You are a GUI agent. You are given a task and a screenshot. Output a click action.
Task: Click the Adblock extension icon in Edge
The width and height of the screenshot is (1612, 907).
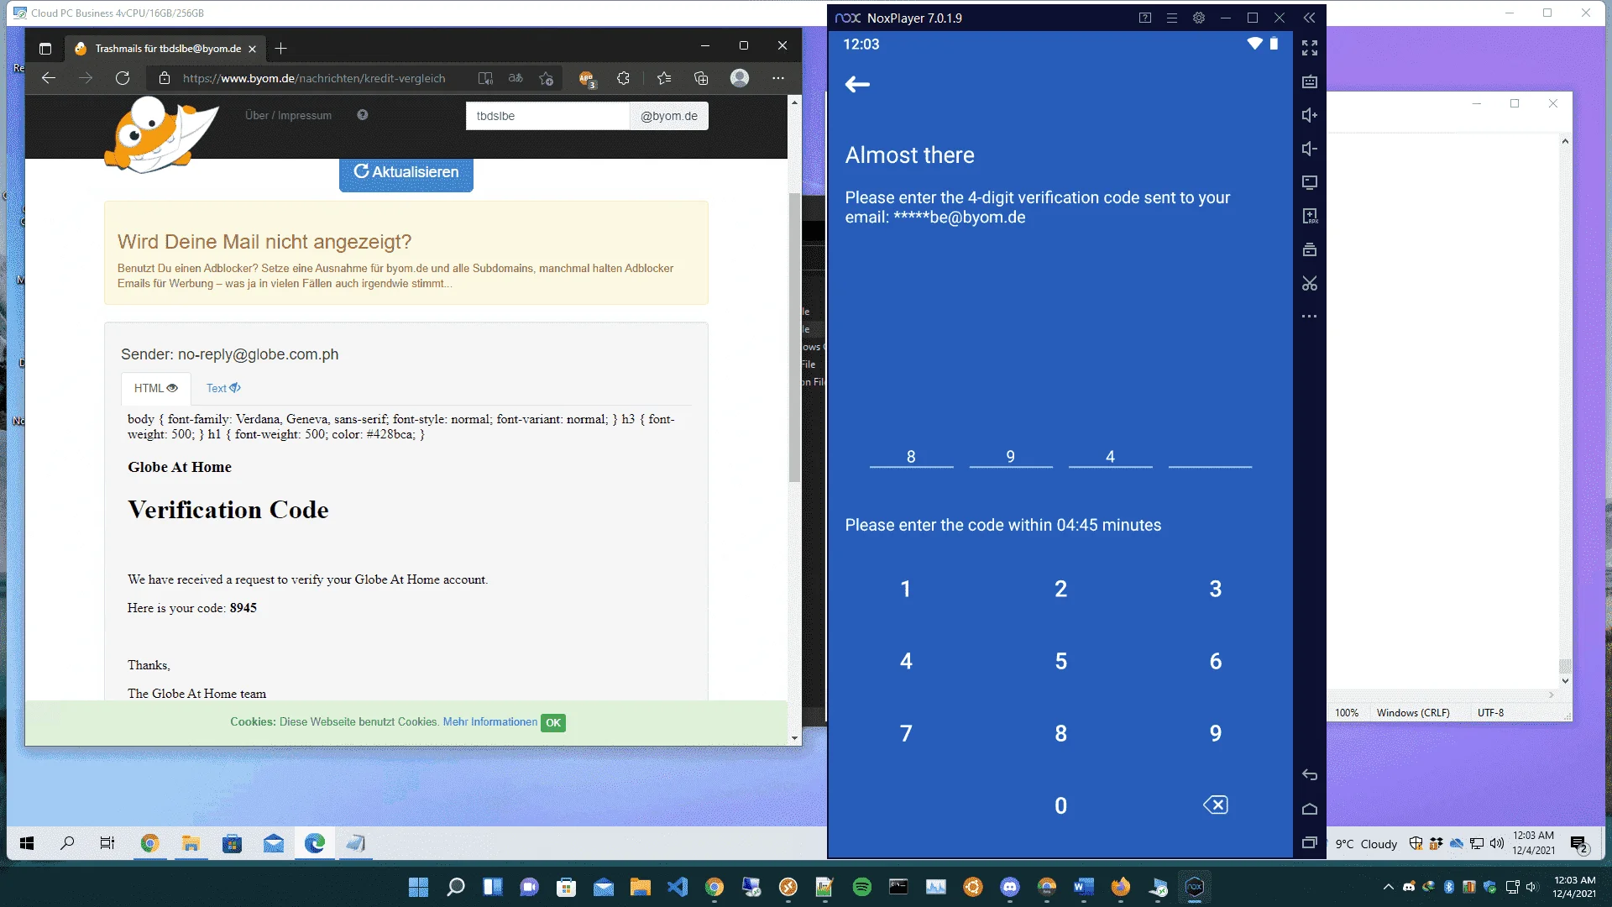tap(587, 79)
